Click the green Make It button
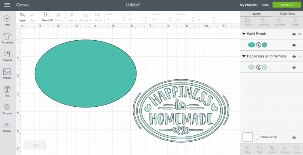303x155 pixels. [x=286, y=5]
